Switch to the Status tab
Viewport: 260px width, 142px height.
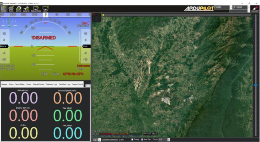[11, 84]
